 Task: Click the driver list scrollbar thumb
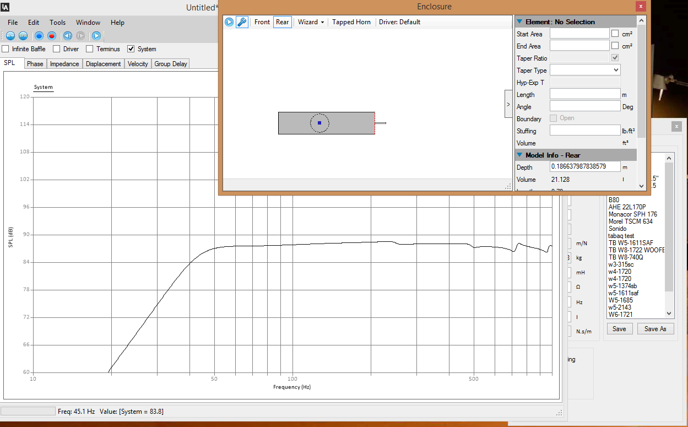coord(669,227)
